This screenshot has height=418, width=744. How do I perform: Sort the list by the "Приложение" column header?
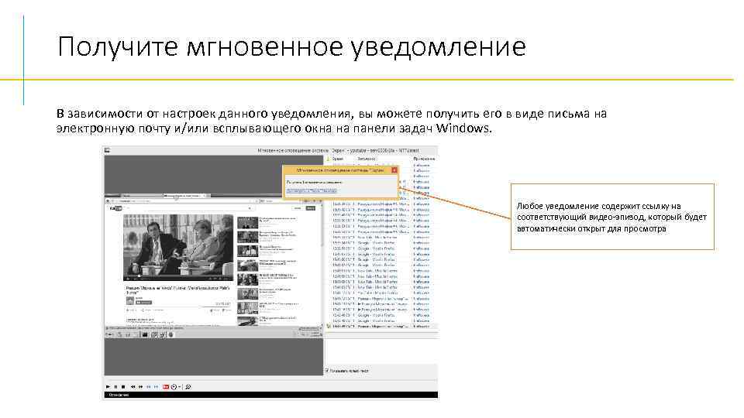pyautogui.click(x=424, y=159)
